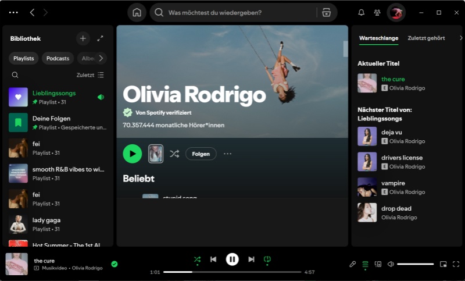The image size is (465, 281).
Task: Open the Zuletzt sort dropdown
Action: pos(90,75)
